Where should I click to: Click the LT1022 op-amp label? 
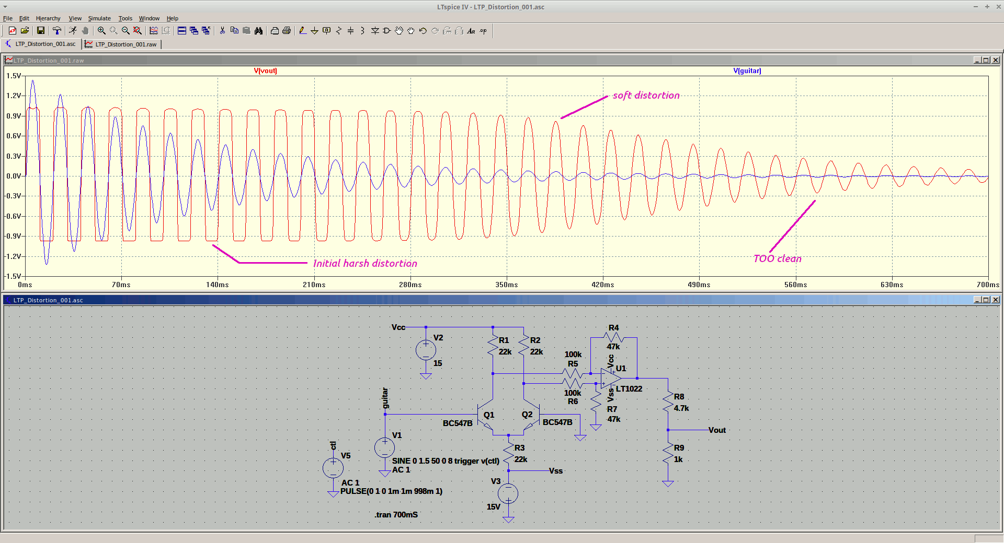629,389
